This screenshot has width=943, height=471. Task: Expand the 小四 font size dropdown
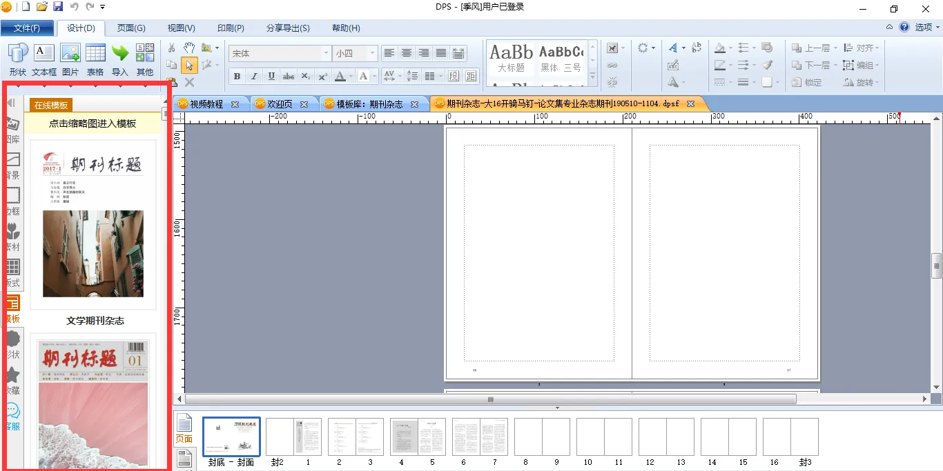coord(372,53)
